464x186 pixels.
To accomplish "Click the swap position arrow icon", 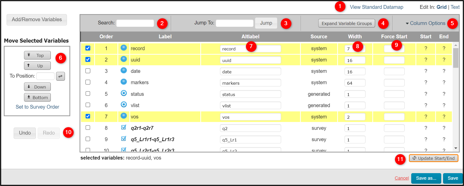I will (60, 76).
